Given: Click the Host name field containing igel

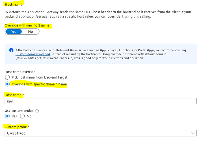Looking at the screenshot, I should [101, 101].
